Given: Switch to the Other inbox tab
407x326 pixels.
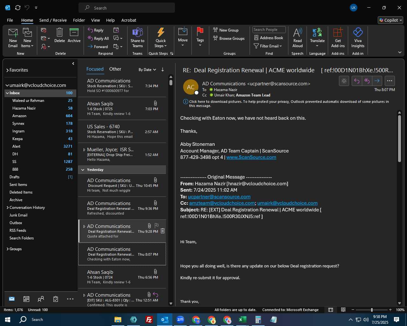Looking at the screenshot, I should (115, 69).
